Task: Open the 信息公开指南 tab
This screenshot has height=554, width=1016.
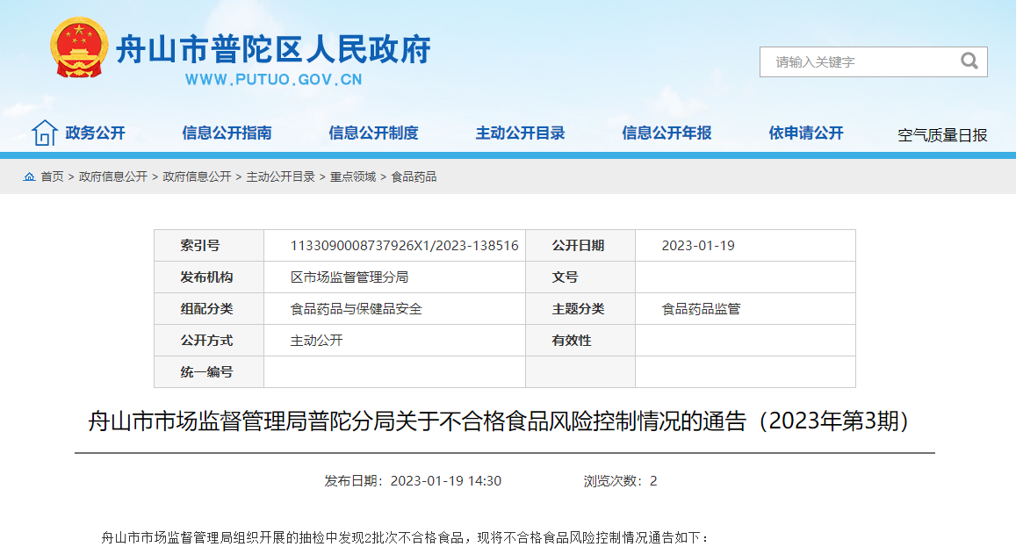Action: [x=227, y=133]
